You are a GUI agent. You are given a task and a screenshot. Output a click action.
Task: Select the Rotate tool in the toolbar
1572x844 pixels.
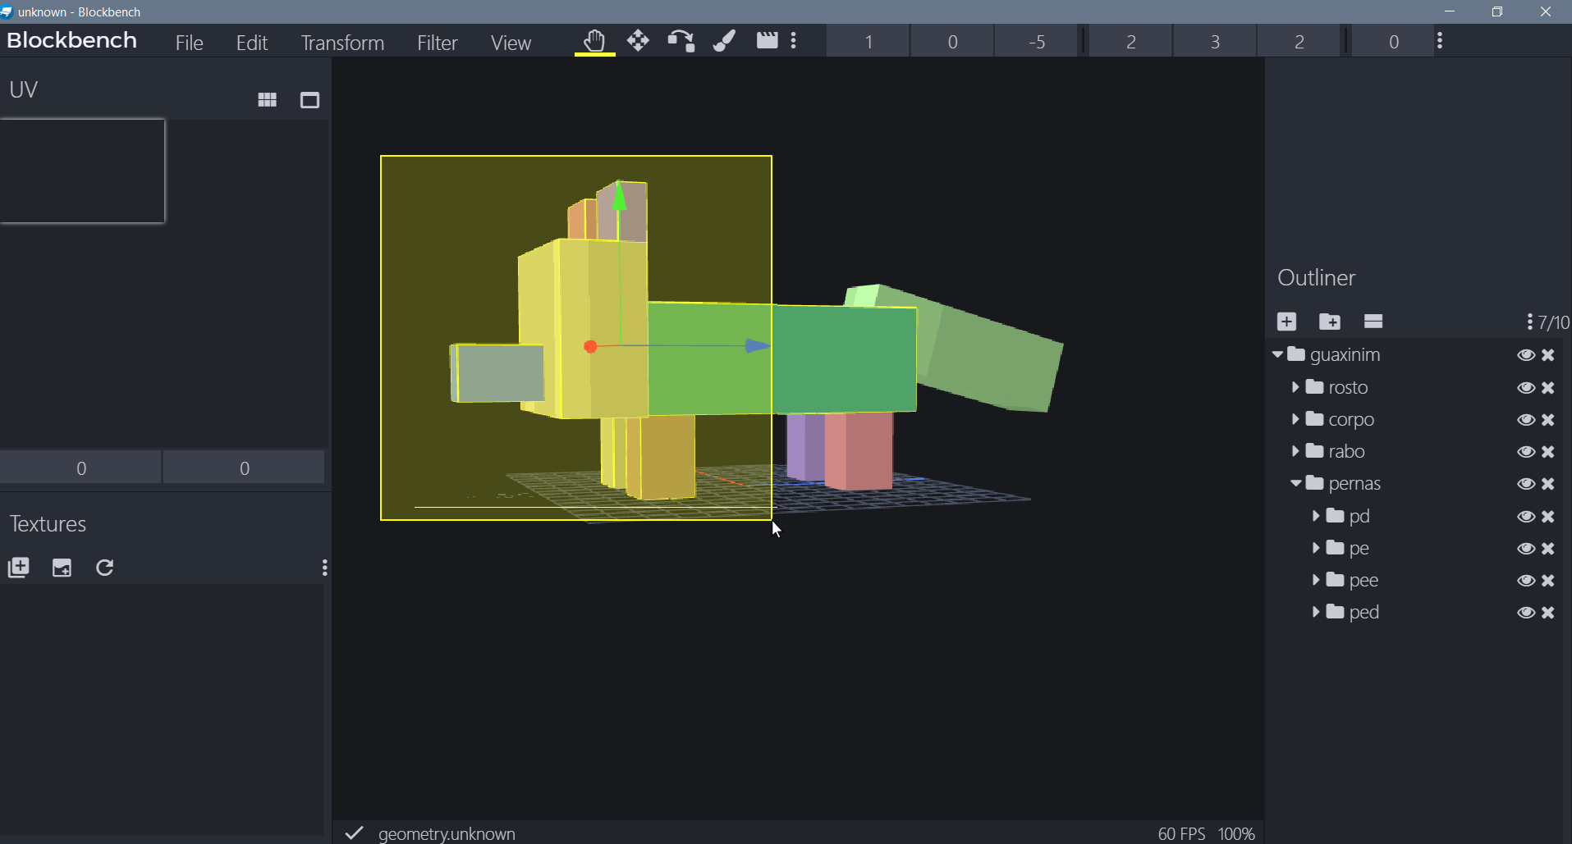coord(681,40)
